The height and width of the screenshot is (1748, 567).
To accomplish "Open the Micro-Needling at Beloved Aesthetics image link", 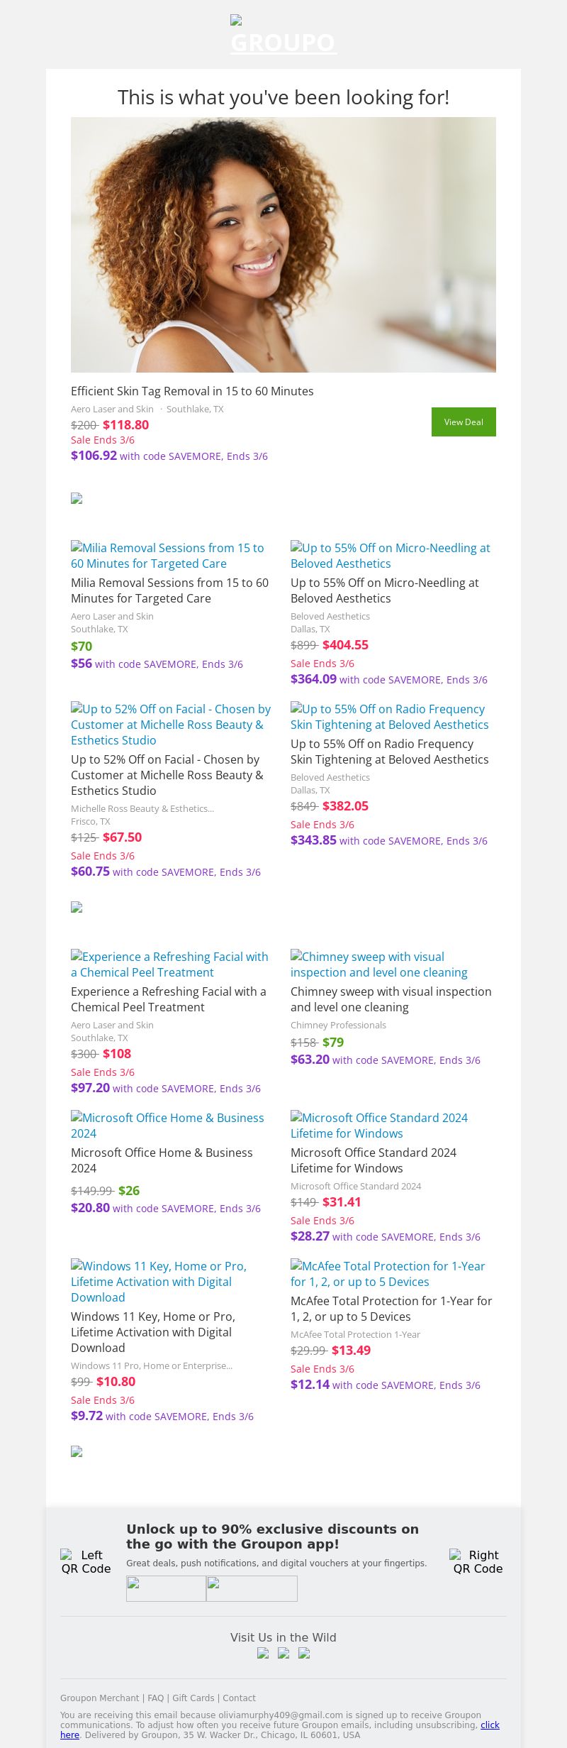I will 390,556.
